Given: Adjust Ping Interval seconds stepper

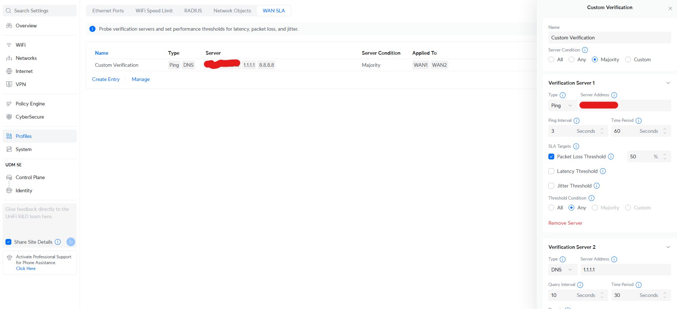Looking at the screenshot, I should [x=602, y=131].
